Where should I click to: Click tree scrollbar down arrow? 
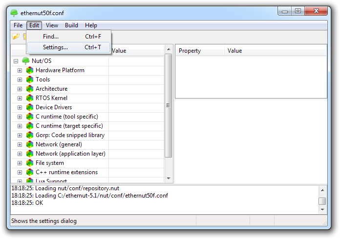point(169,179)
